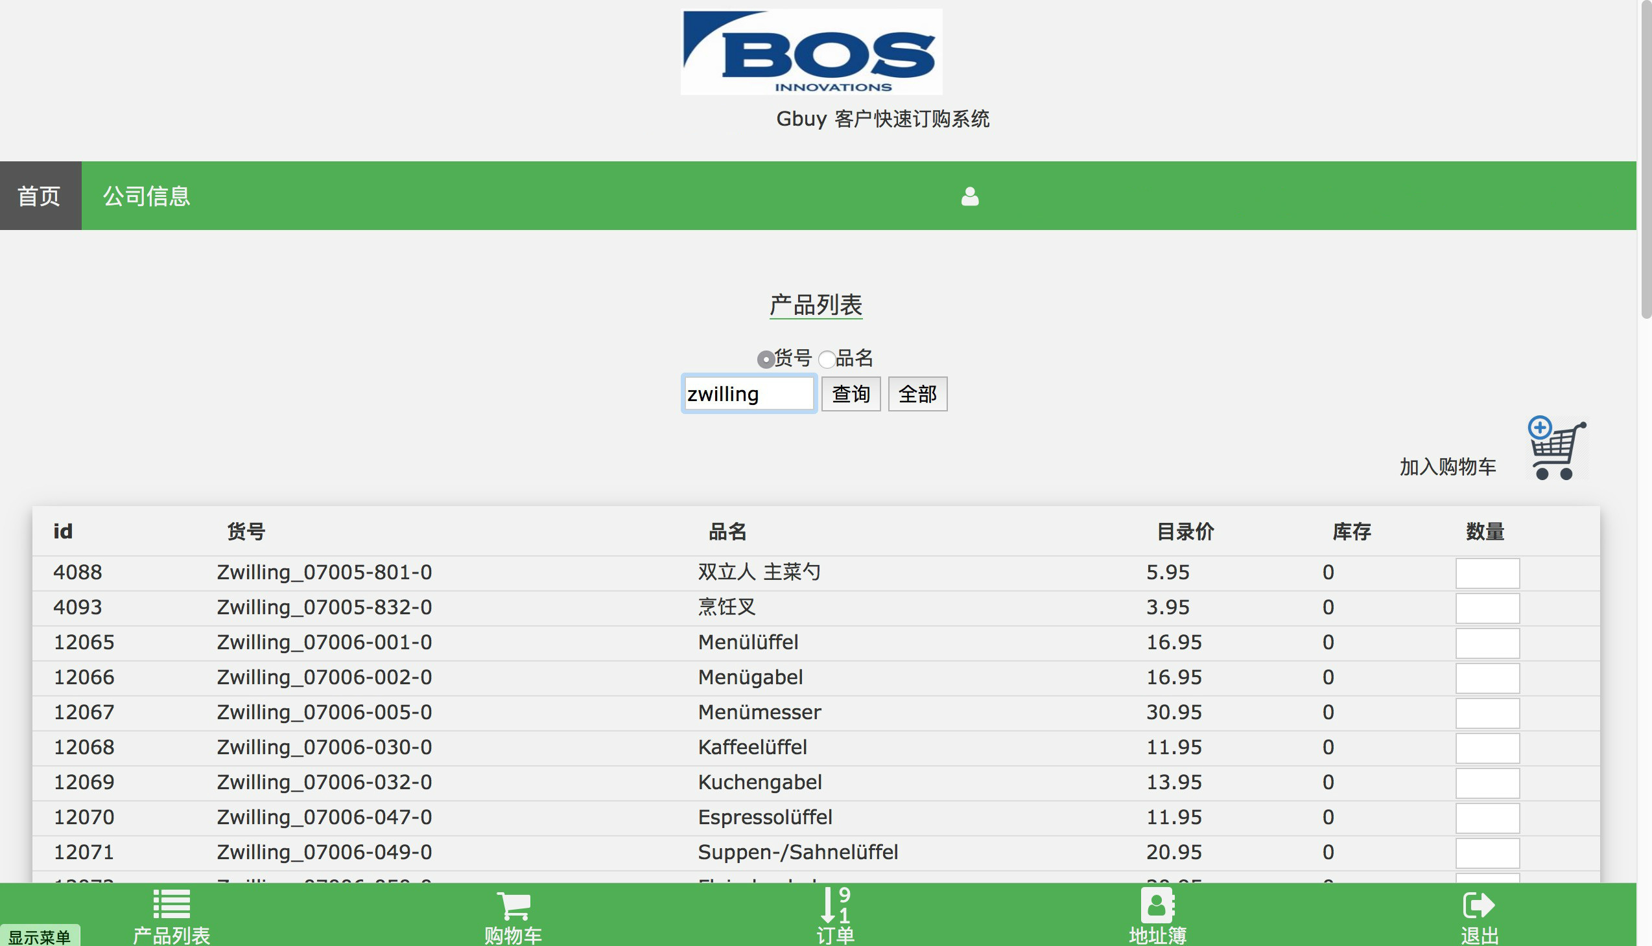Image resolution: width=1652 pixels, height=946 pixels.
Task: Click the 产品列表 page heading
Action: (x=816, y=305)
